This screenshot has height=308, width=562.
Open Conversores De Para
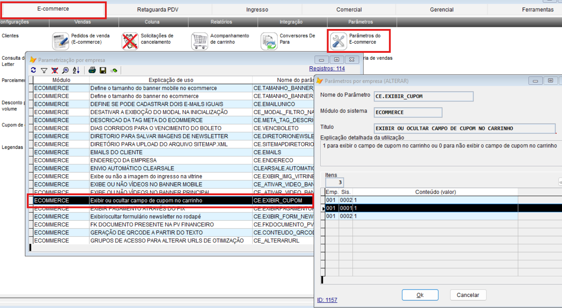pos(289,41)
